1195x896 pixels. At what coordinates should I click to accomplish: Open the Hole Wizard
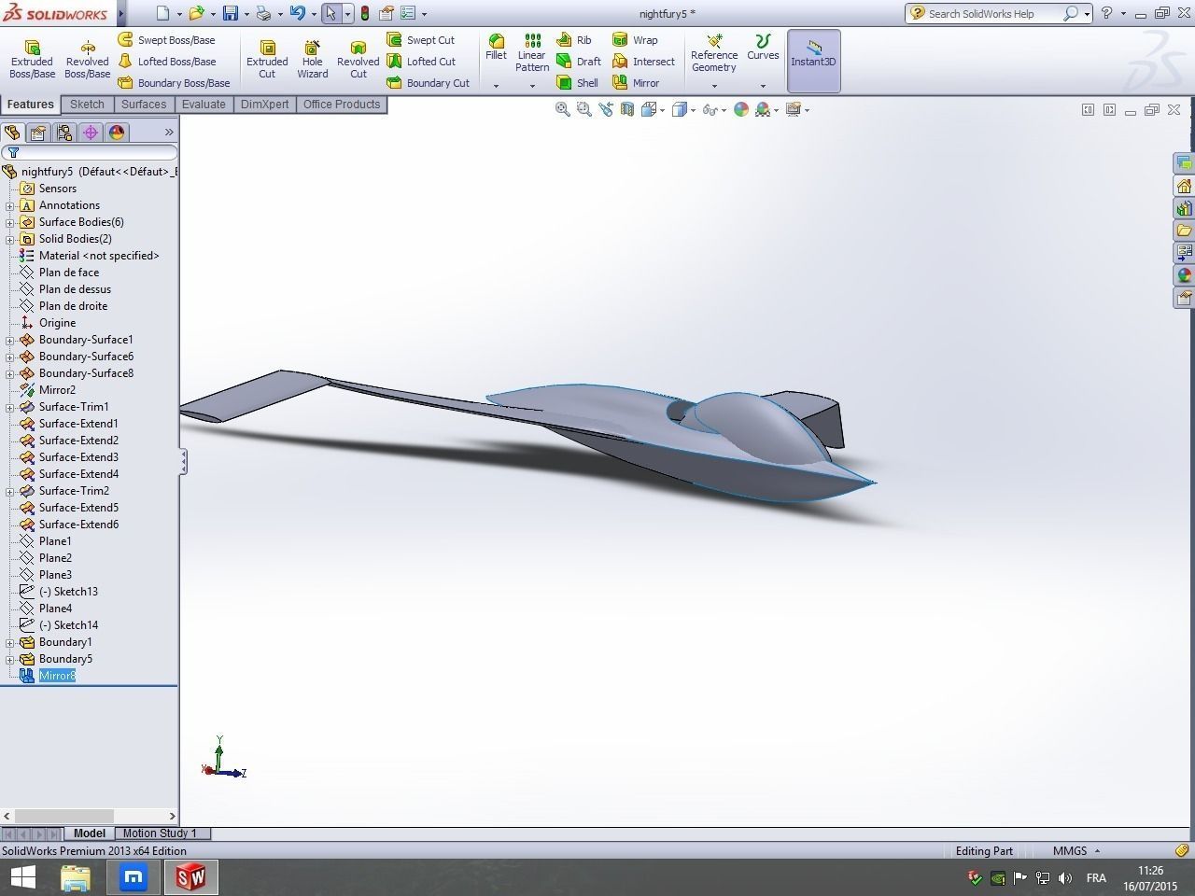(x=313, y=60)
